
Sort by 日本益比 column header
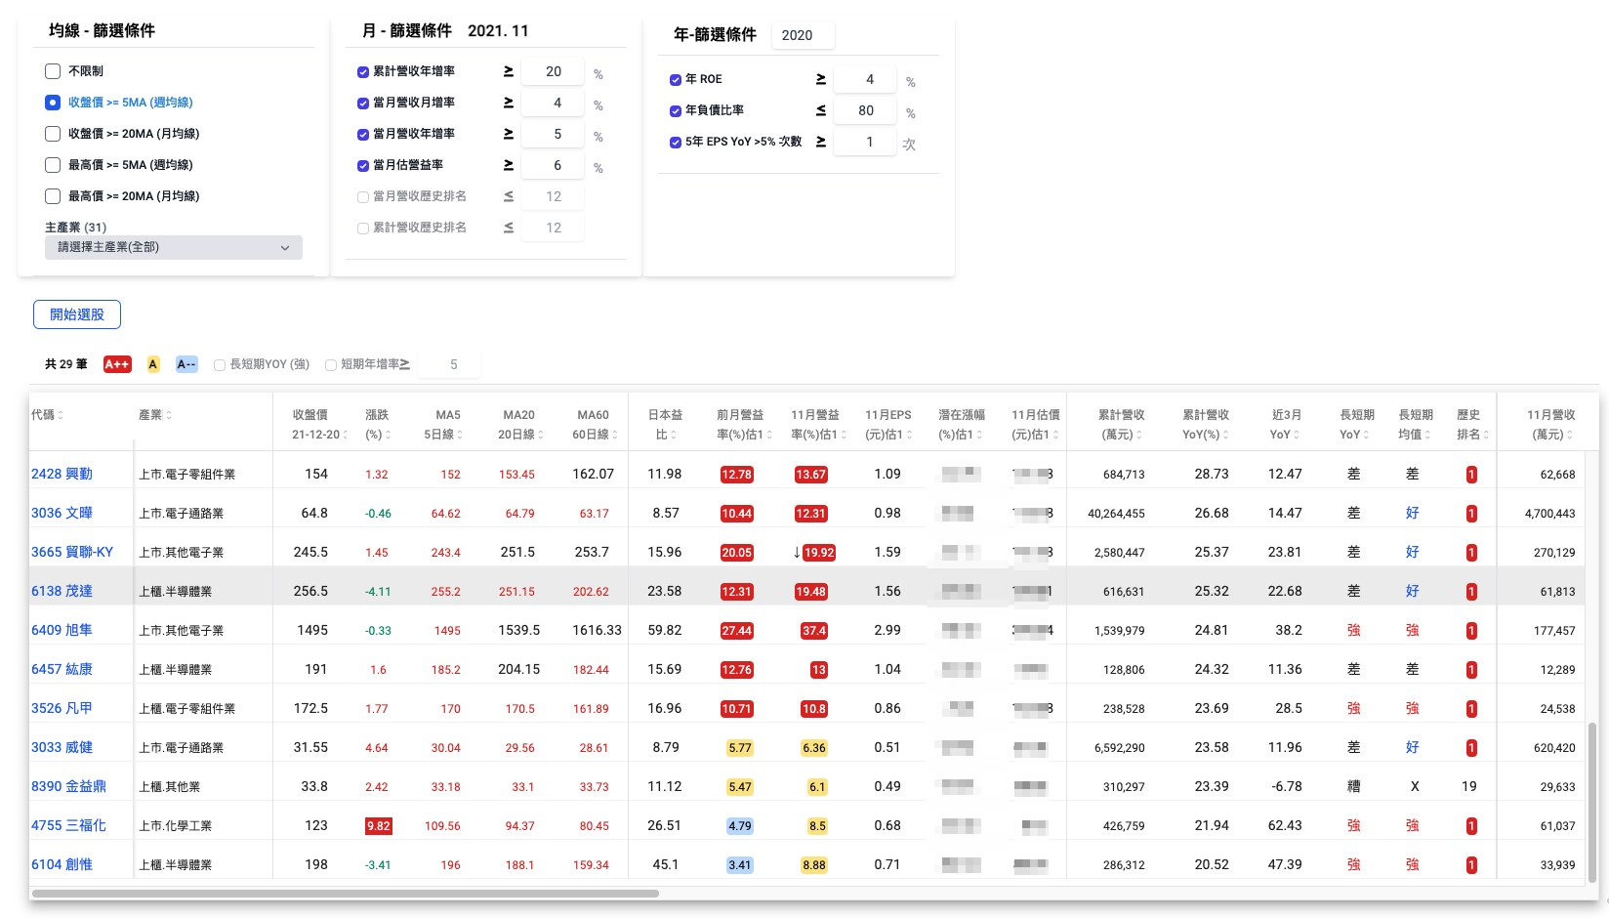pyautogui.click(x=664, y=425)
